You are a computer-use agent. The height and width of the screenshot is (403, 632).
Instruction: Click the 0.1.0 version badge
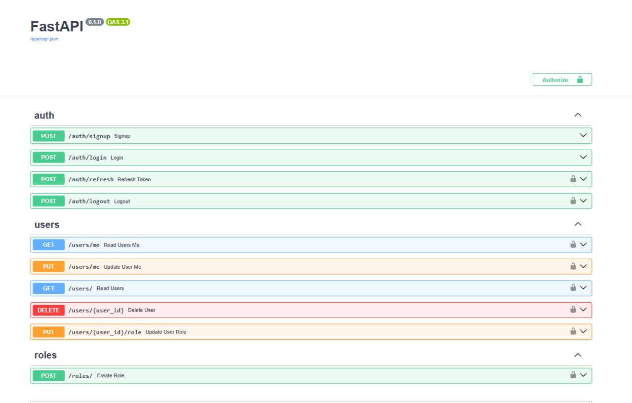coord(95,22)
